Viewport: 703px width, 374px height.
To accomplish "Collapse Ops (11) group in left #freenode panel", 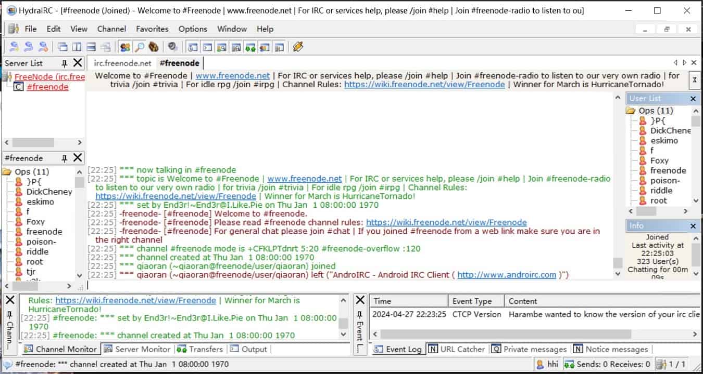I will (7, 172).
